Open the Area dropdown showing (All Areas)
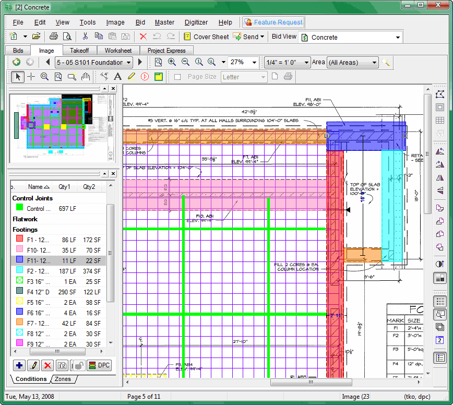Viewport: 453px width, 405px height. 352,62
